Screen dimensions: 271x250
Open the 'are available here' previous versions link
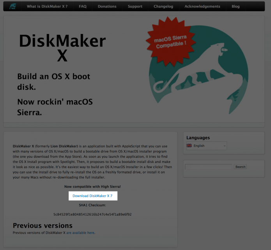(80, 233)
